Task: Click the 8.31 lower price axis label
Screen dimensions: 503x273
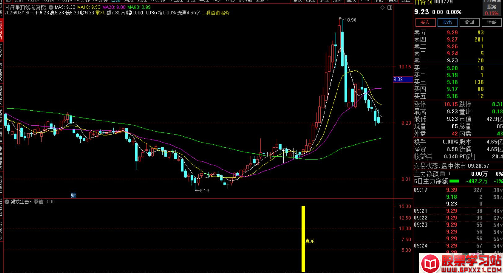Action: pyautogui.click(x=406, y=179)
